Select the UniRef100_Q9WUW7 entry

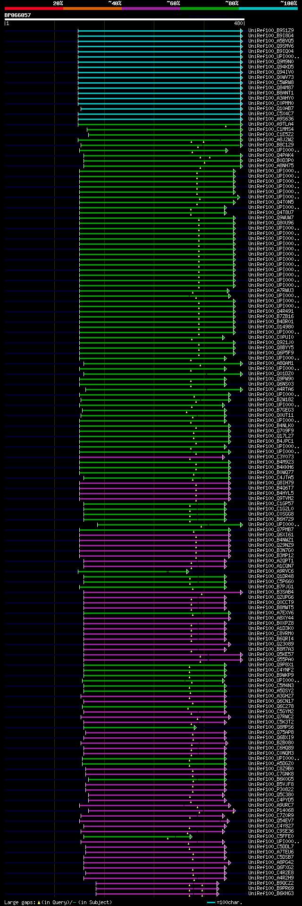pos(271,217)
